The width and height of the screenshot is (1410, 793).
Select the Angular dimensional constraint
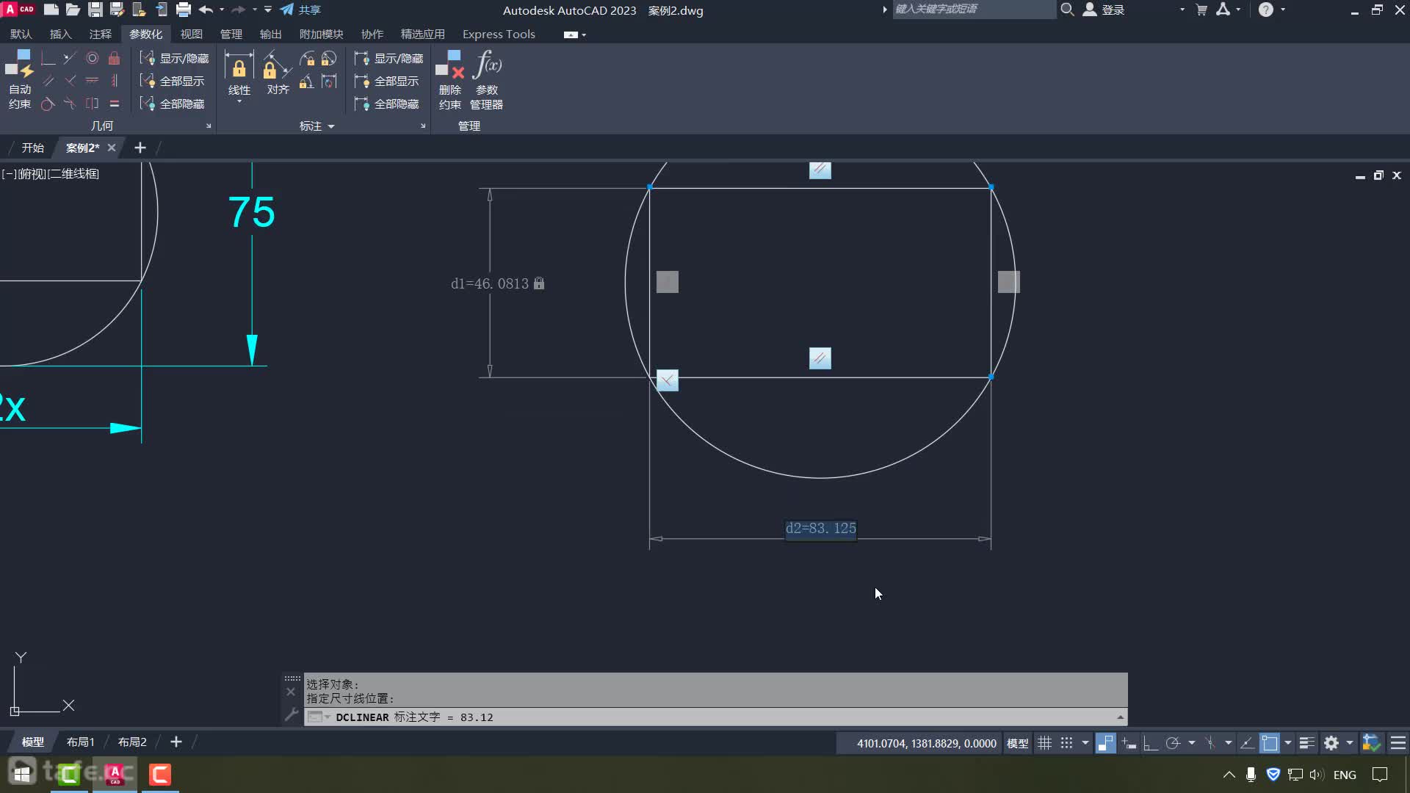pos(308,81)
